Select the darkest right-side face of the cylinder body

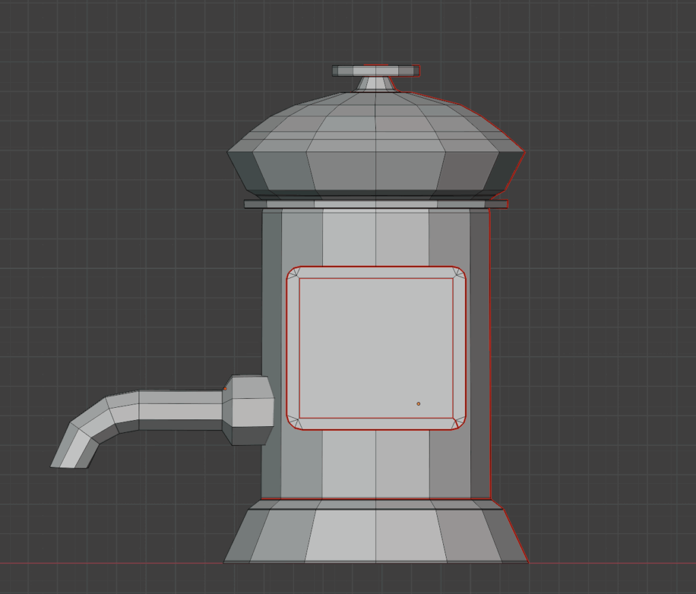coord(479,353)
